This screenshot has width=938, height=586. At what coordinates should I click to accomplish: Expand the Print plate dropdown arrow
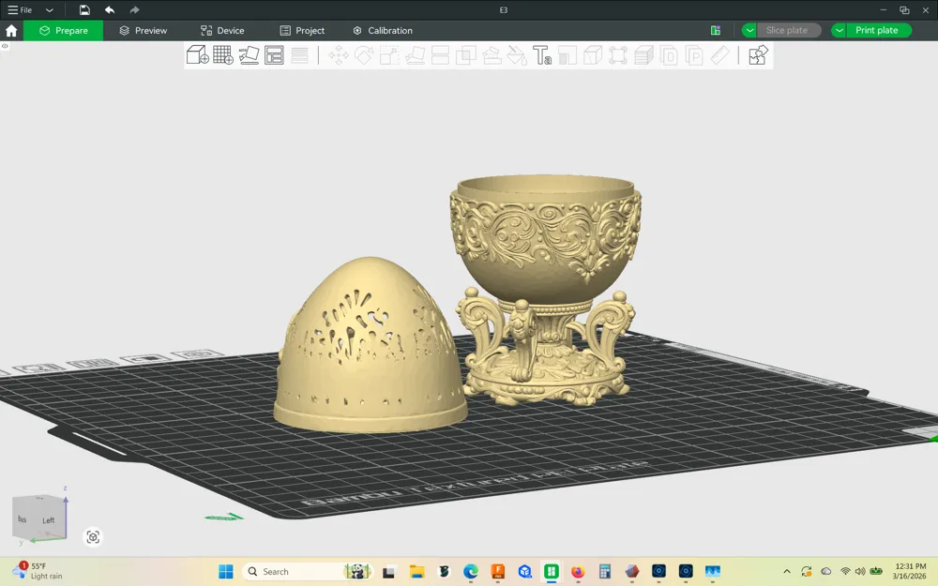pyautogui.click(x=839, y=31)
